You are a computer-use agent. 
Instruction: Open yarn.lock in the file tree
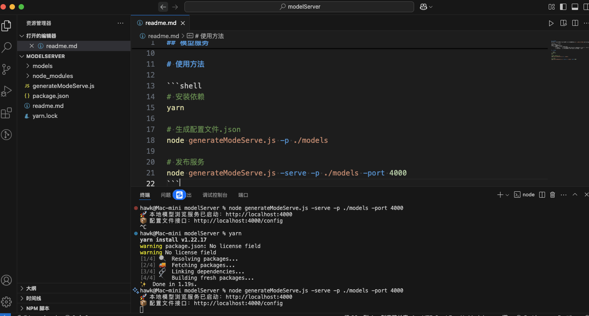click(74, 116)
